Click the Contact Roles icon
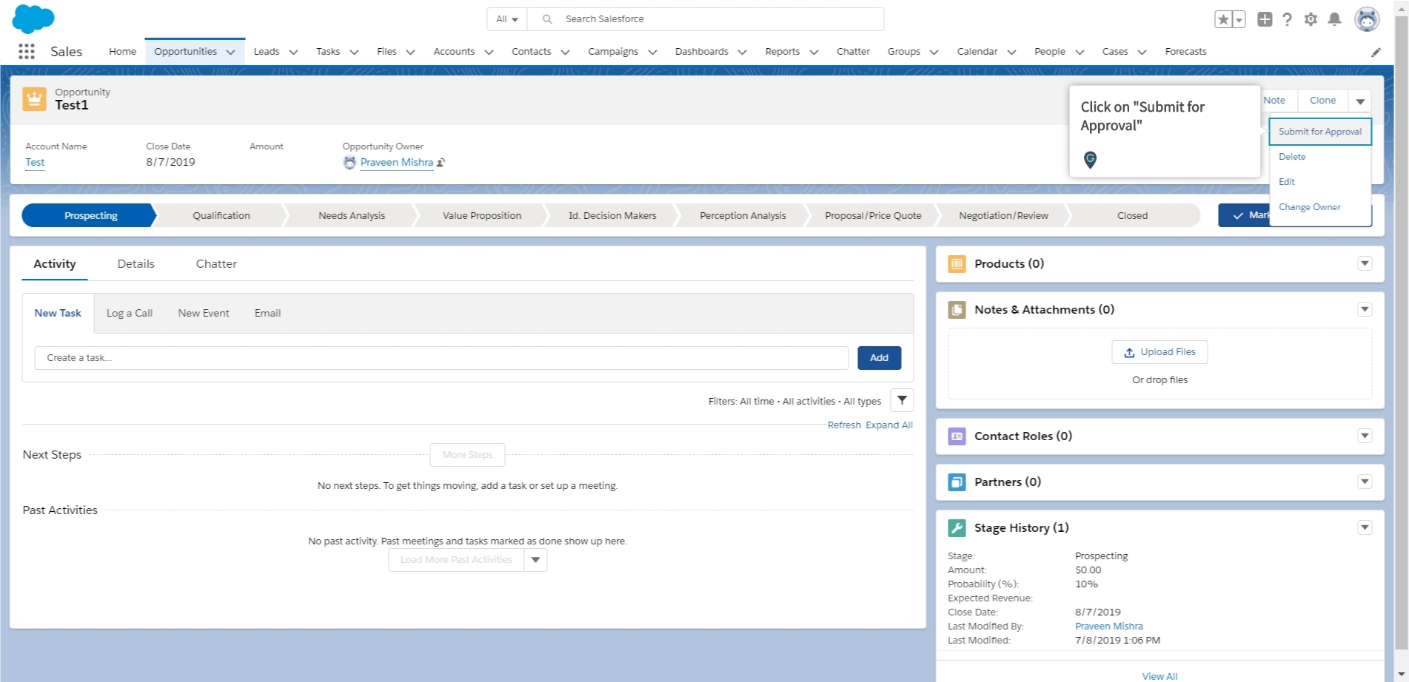The height and width of the screenshot is (682, 1409). [x=957, y=436]
